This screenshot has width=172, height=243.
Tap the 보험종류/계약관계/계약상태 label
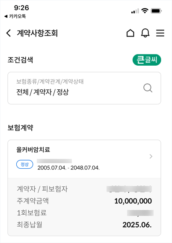[50, 82]
